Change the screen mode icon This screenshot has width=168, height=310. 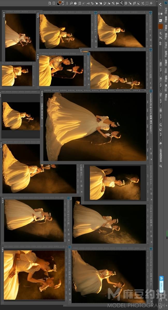[50, 3]
